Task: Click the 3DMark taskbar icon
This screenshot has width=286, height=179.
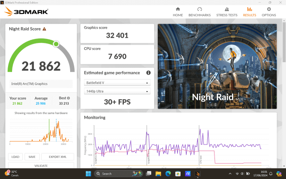Action: (x=198, y=174)
